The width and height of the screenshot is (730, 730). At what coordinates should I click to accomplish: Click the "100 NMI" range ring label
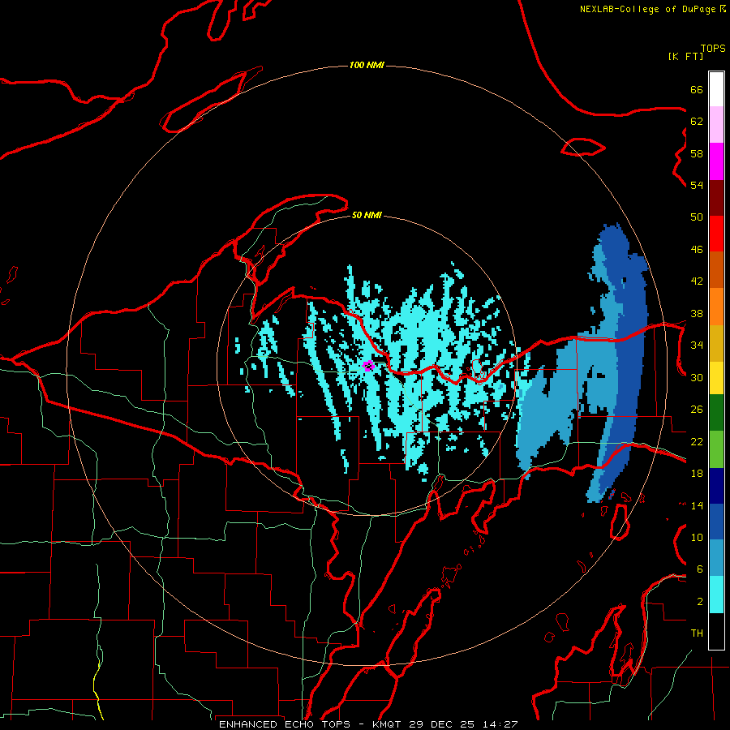[367, 65]
